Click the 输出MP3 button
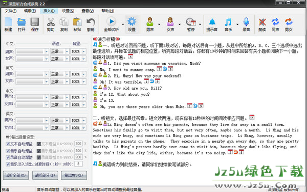Viewport: 307px width, 192px height. 74,175
